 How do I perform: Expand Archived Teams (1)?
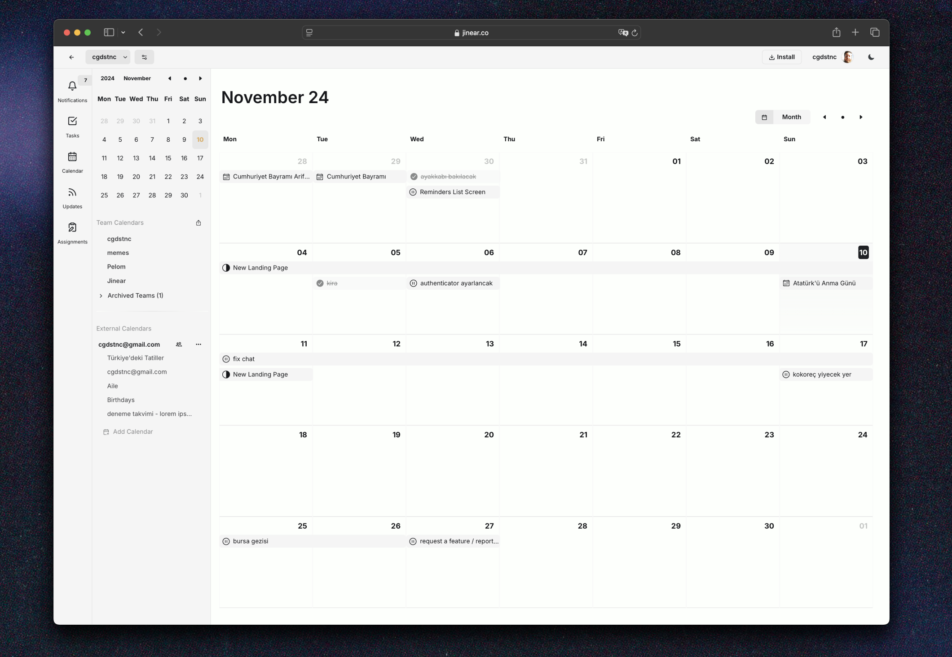134,295
